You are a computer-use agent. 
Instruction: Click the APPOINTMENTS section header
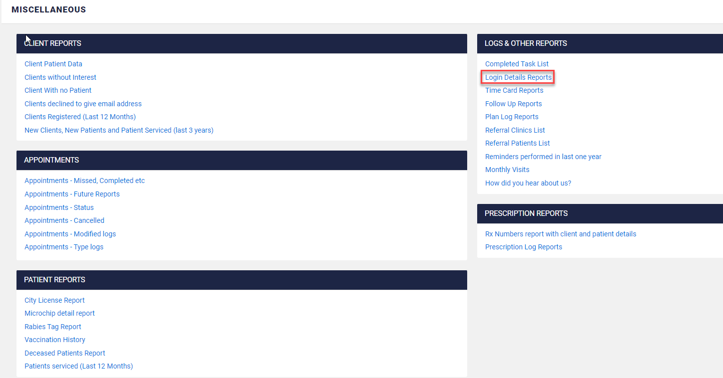(x=242, y=160)
